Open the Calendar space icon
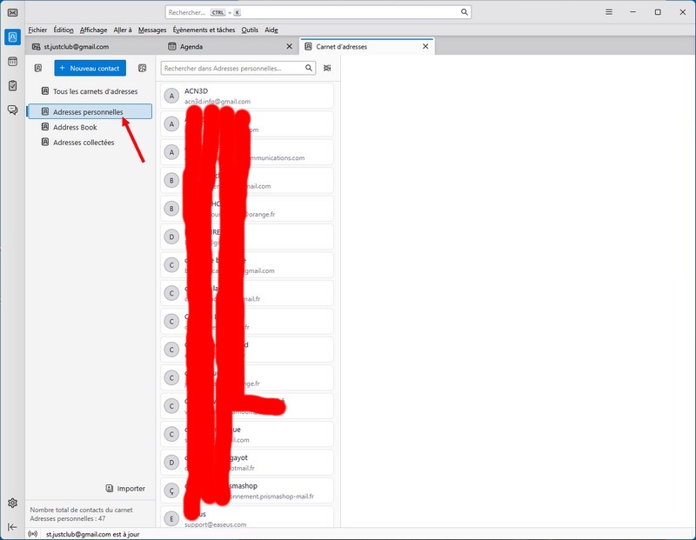Image resolution: width=696 pixels, height=540 pixels. click(x=12, y=61)
